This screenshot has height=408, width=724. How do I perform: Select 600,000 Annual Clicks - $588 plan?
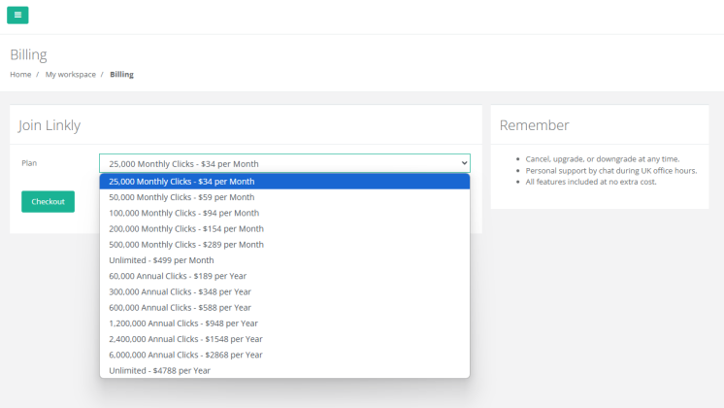click(180, 307)
